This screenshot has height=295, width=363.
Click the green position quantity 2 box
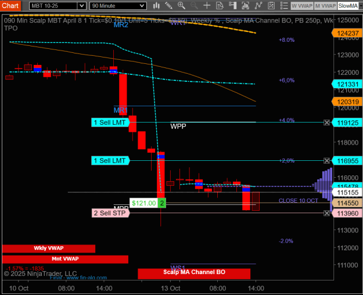click(162, 203)
